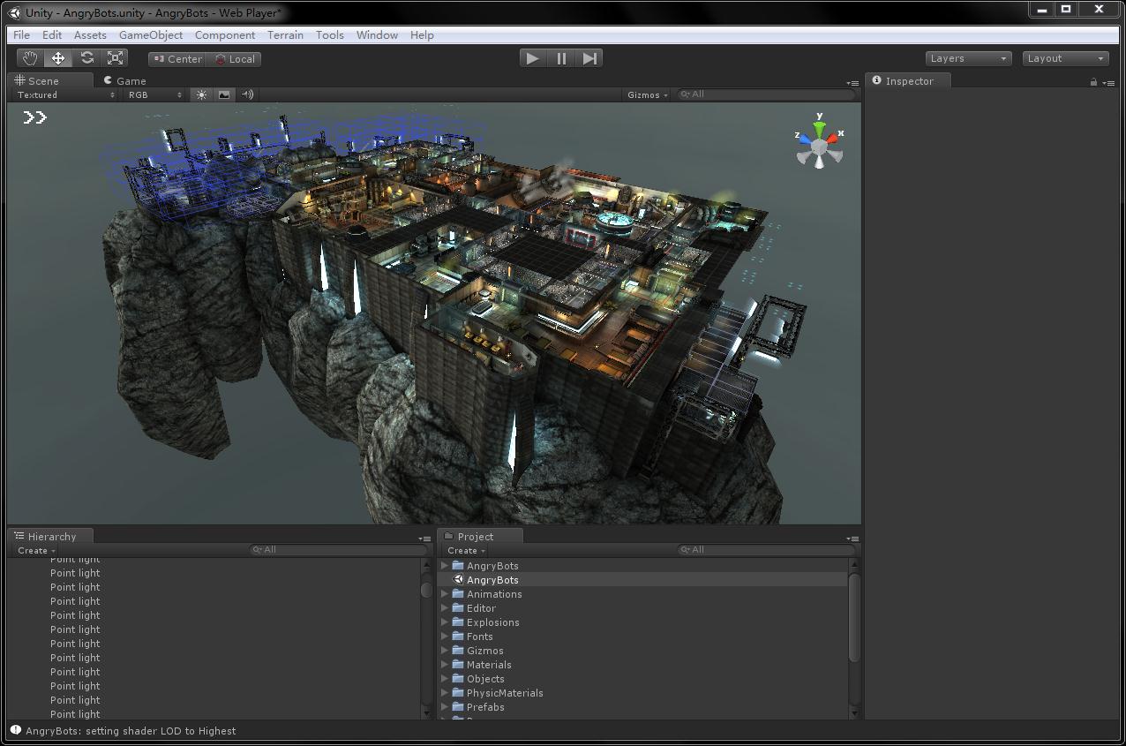Select the Hand tool in toolbar
This screenshot has height=746, width=1126.
pos(31,58)
